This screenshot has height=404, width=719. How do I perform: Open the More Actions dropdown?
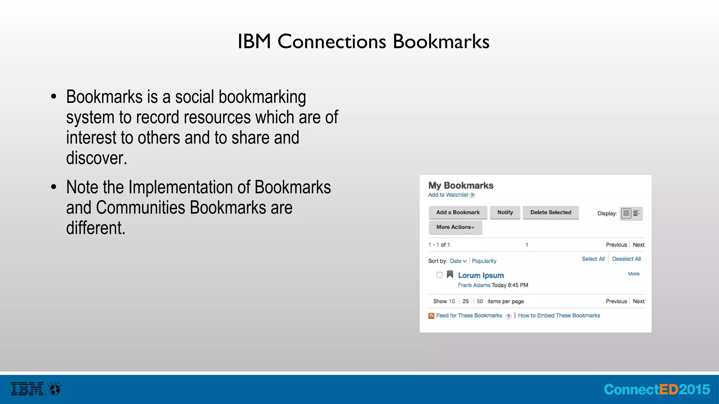[455, 227]
